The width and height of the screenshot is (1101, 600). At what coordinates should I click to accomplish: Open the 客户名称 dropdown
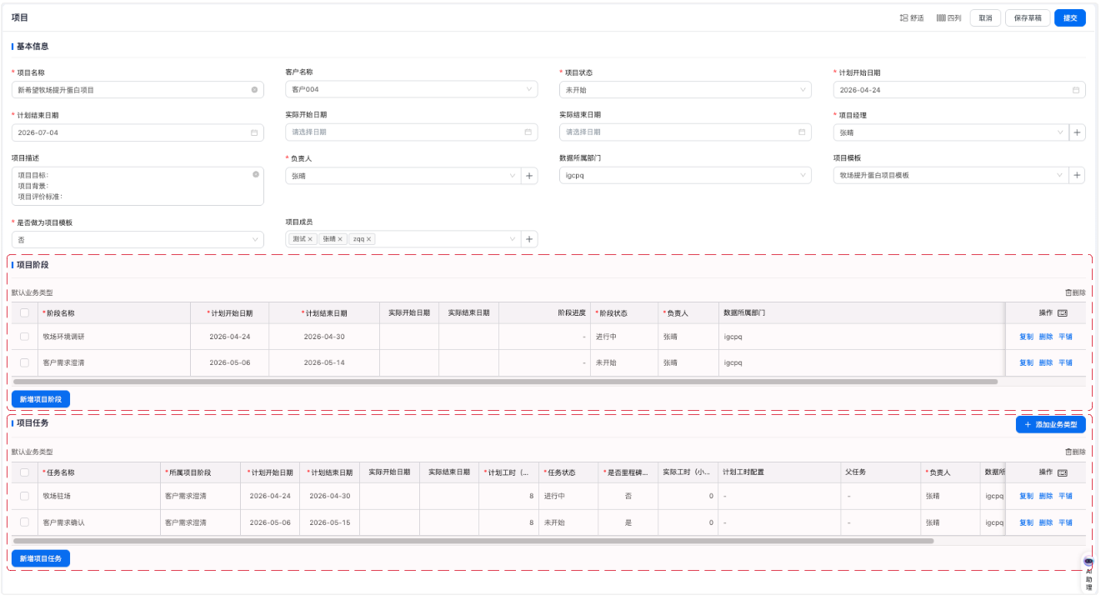coord(412,89)
